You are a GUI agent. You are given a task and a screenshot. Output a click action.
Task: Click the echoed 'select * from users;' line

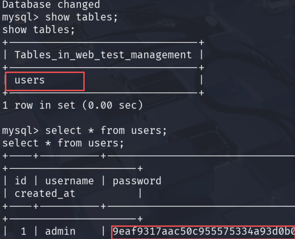(x=63, y=143)
